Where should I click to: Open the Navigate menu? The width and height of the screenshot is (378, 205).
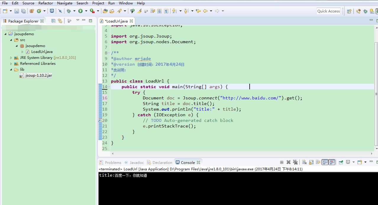click(65, 3)
